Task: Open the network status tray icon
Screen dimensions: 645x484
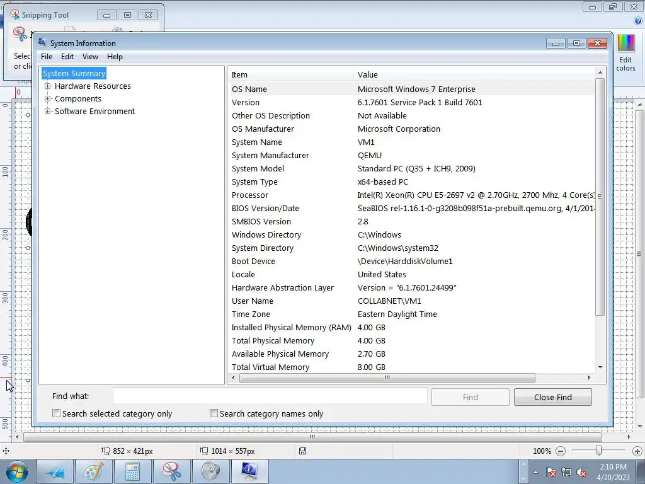Action: (566, 473)
